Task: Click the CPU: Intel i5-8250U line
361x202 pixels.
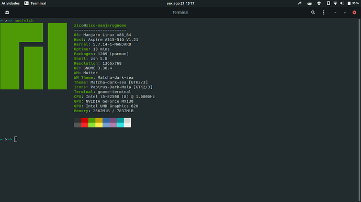Action: 115,97
